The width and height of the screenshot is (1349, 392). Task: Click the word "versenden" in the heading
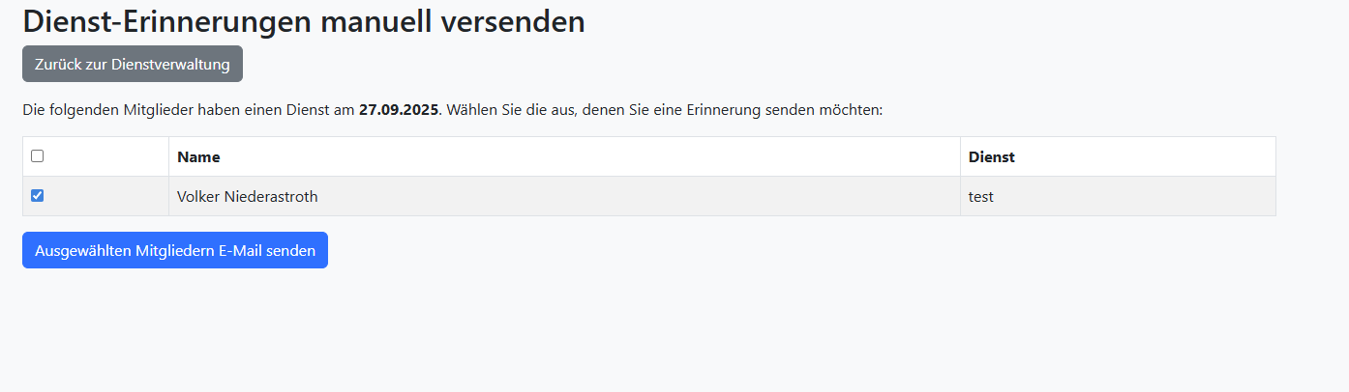click(512, 21)
